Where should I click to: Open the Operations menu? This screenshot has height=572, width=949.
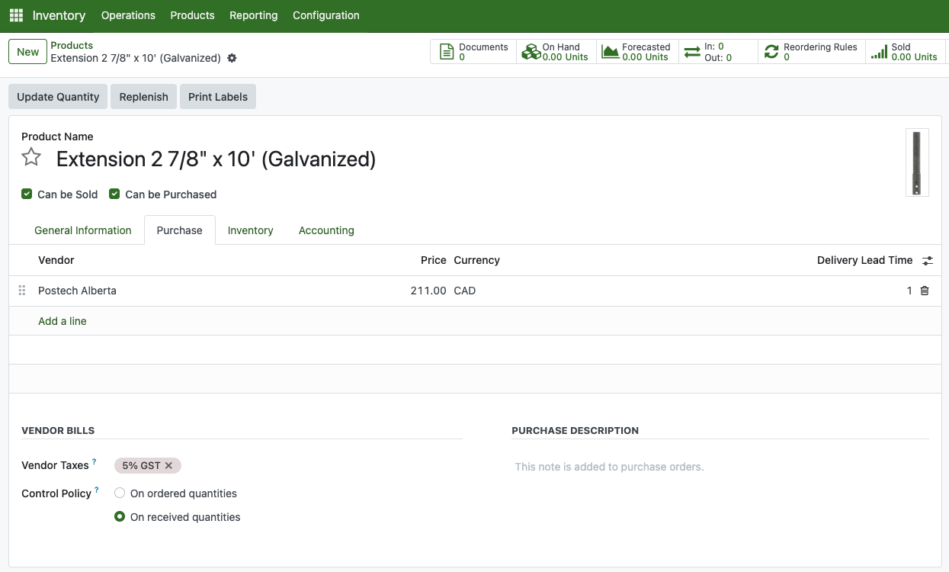point(128,15)
